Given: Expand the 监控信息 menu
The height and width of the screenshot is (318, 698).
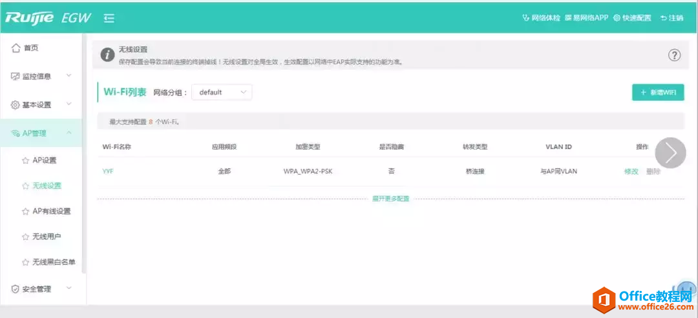Looking at the screenshot, I should pyautogui.click(x=41, y=76).
